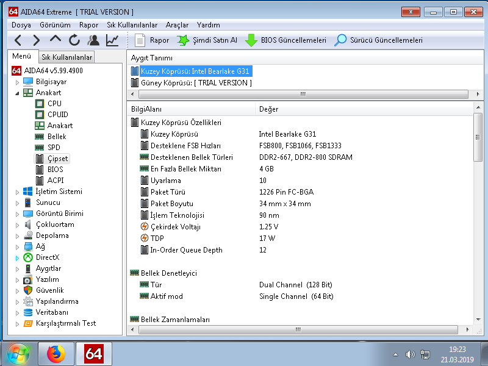Click right arrow of device list horizontal scrollbar
The width and height of the screenshot is (488, 366).
(x=478, y=94)
